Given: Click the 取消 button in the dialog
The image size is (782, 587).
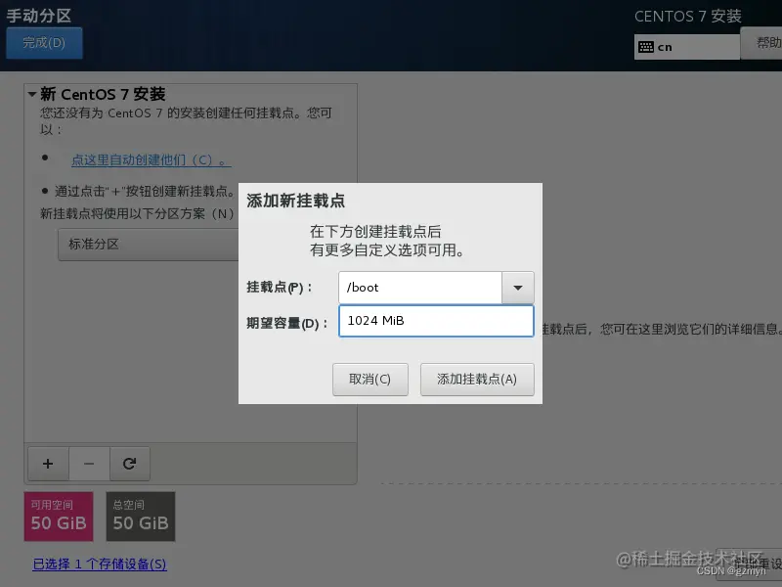Looking at the screenshot, I should tap(369, 380).
